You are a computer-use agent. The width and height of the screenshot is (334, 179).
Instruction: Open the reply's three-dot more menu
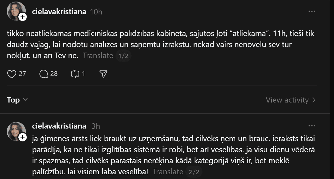[x=312, y=126]
